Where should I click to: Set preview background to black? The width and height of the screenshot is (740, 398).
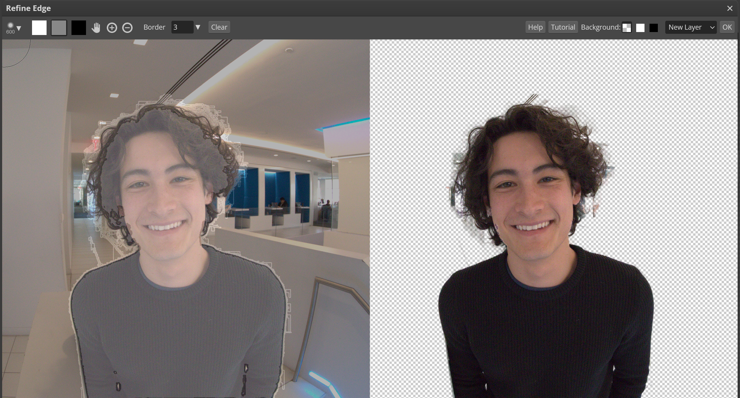[x=654, y=28]
